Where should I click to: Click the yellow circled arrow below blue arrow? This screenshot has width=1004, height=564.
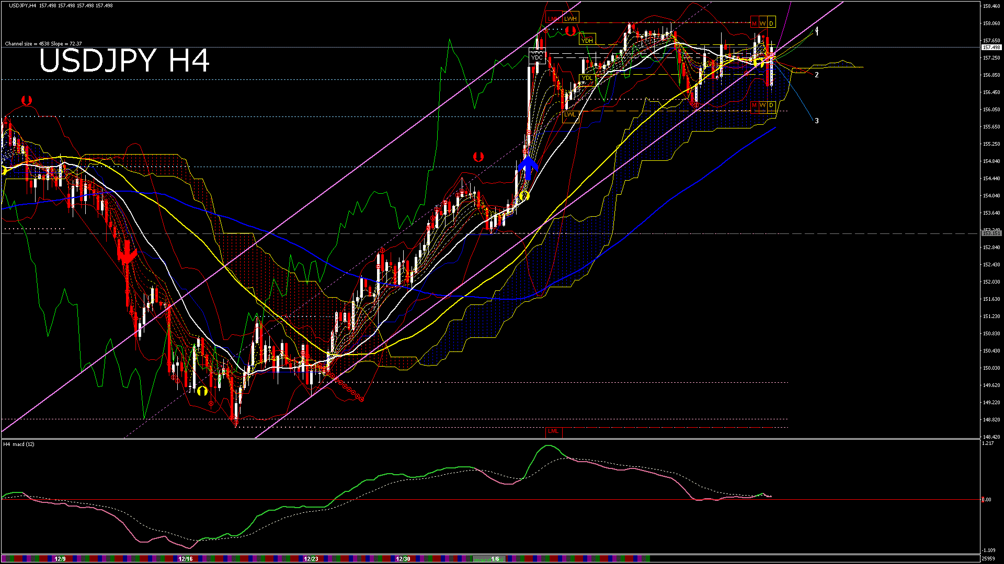[524, 196]
